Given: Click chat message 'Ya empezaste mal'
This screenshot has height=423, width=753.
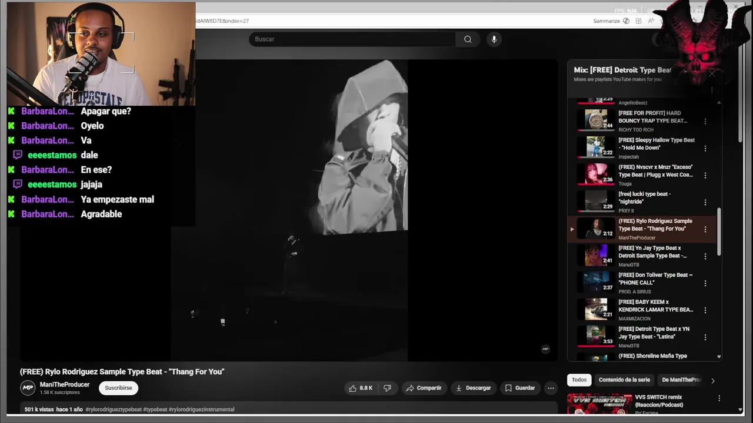Looking at the screenshot, I should [x=117, y=200].
